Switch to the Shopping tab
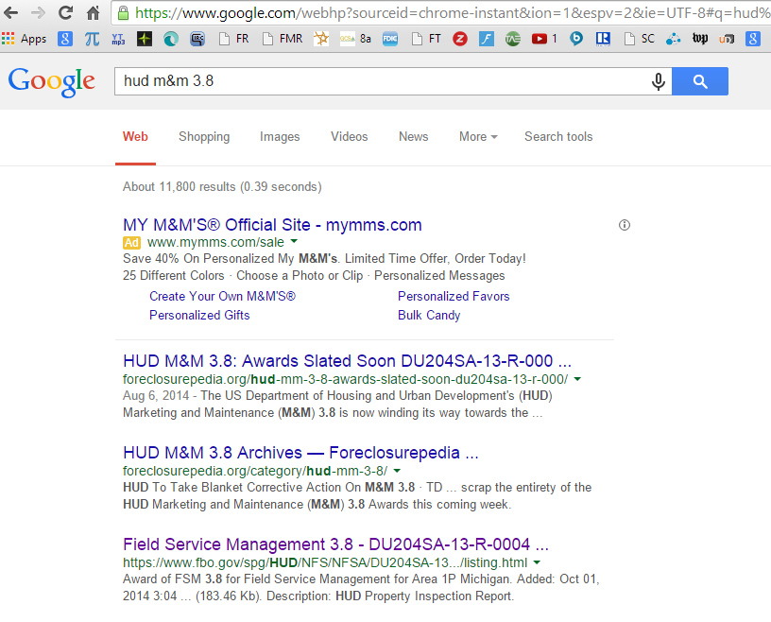The width and height of the screenshot is (771, 622). [204, 137]
